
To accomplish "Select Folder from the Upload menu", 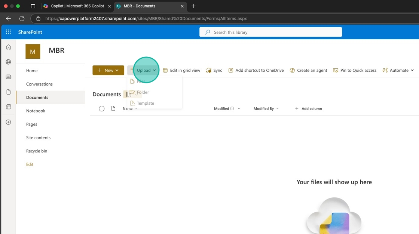I will [143, 92].
